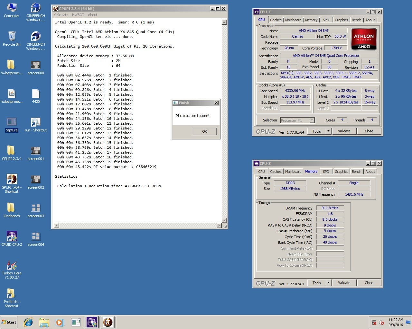Click the Start button

9,322
